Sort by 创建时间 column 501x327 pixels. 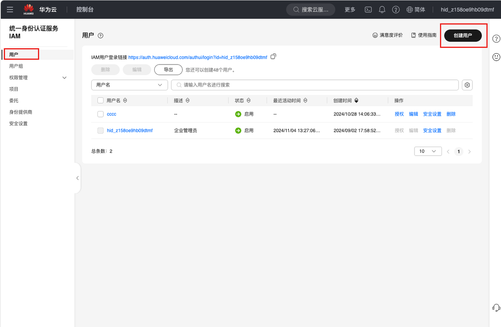click(x=356, y=101)
